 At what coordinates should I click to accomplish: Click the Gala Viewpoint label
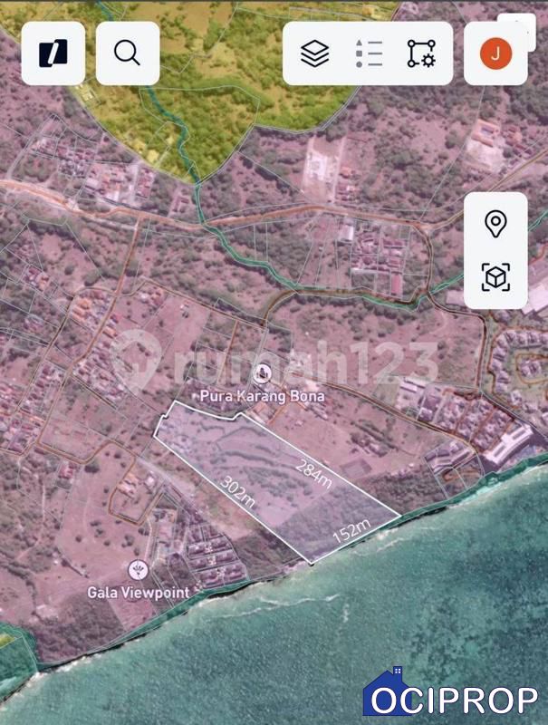tap(139, 593)
